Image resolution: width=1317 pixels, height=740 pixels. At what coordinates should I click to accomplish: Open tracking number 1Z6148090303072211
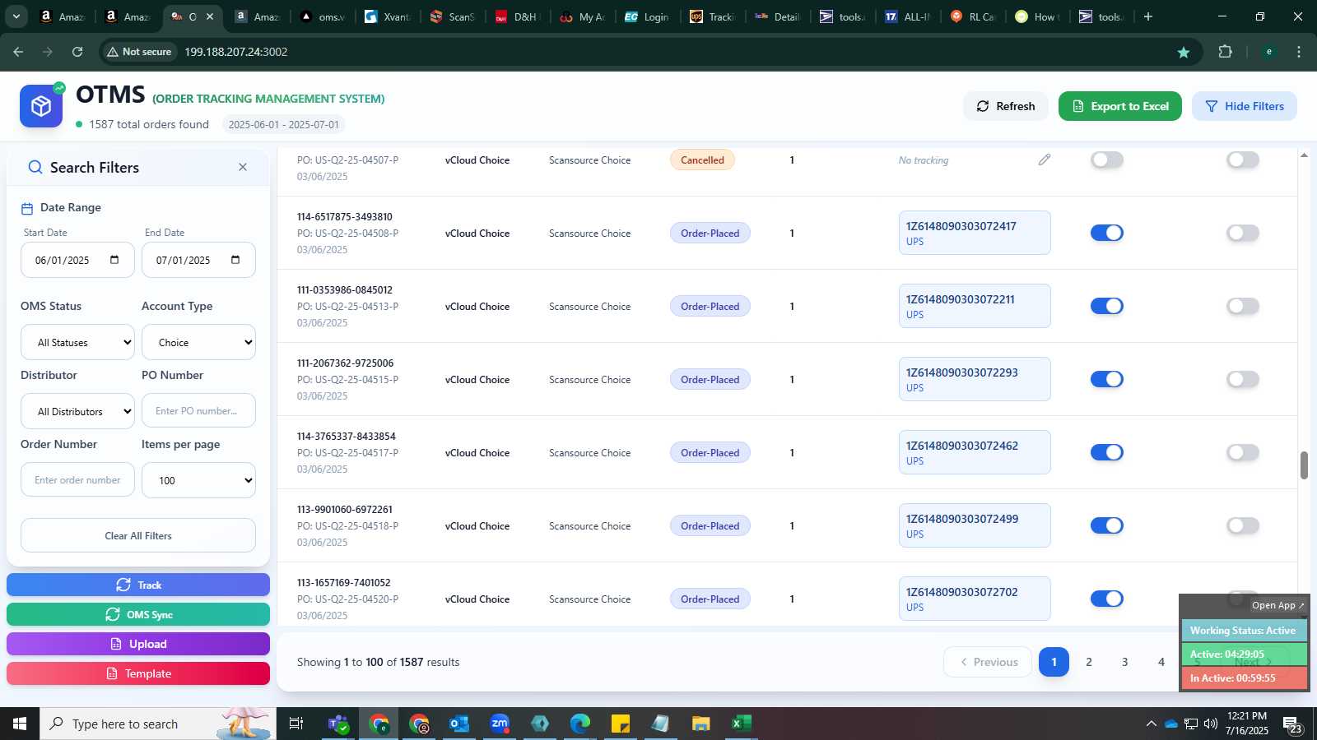[x=961, y=299]
